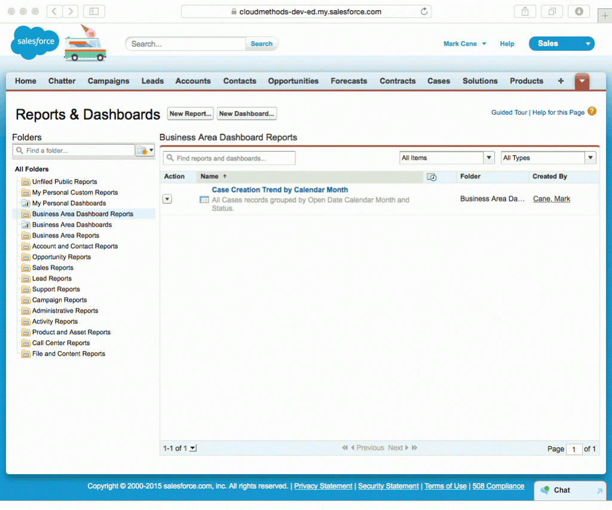Open a new Safari tab with plus
Screen dimensions: 612x510
point(605,16)
